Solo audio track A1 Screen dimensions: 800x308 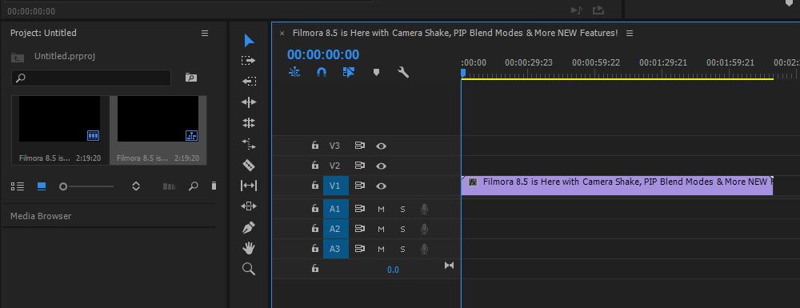pyautogui.click(x=402, y=209)
